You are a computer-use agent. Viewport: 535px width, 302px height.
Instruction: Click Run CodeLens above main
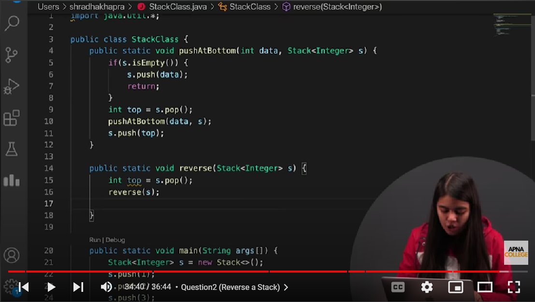coord(95,240)
